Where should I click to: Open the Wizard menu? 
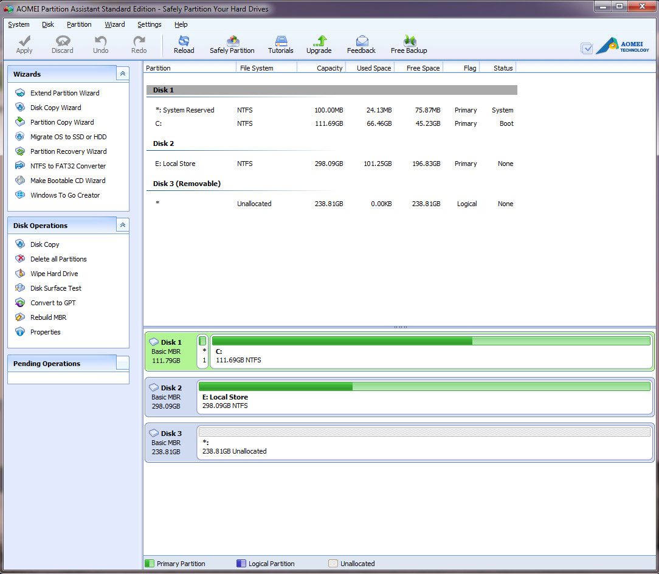point(115,24)
